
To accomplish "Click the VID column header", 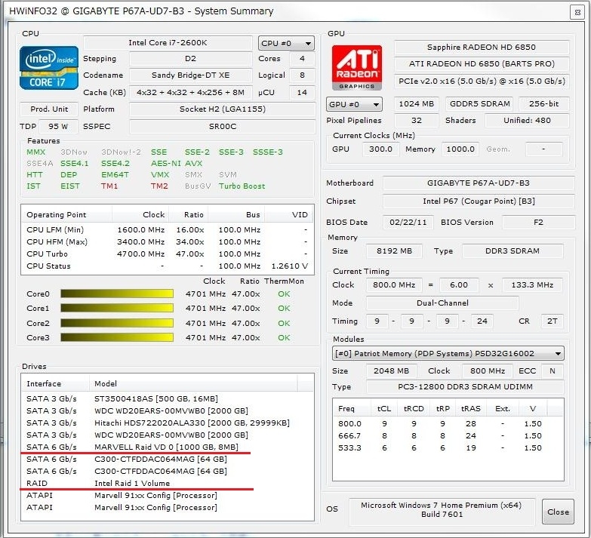I will tap(289, 215).
